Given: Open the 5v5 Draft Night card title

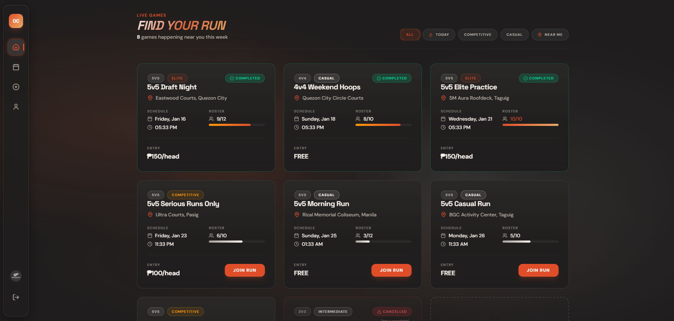Looking at the screenshot, I should (172, 87).
